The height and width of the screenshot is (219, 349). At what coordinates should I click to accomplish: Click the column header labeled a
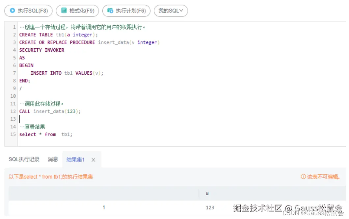pyautogui.click(x=207, y=193)
